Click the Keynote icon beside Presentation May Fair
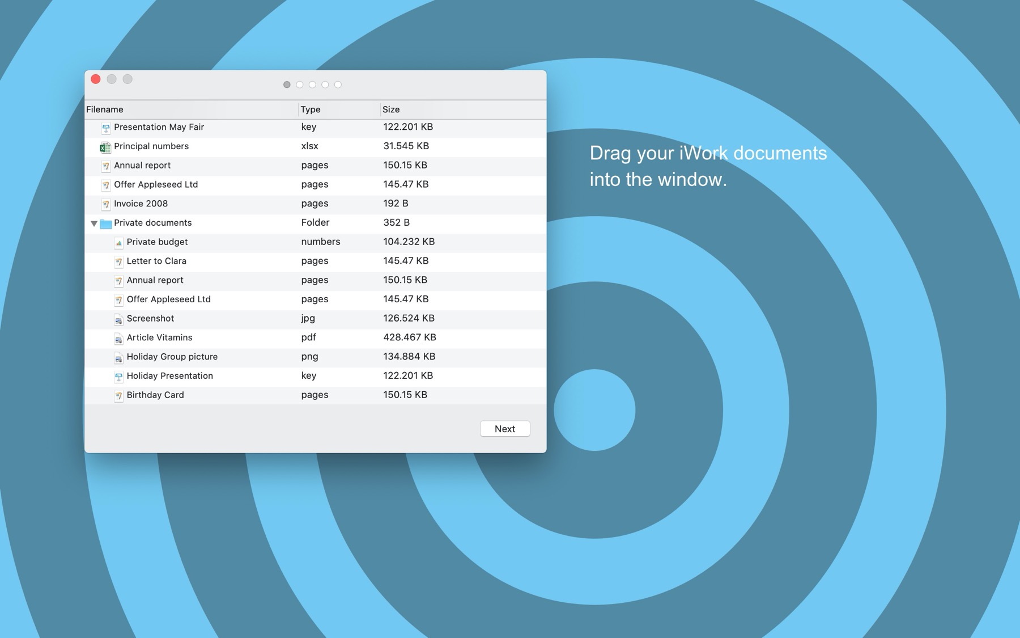The width and height of the screenshot is (1020, 638). click(105, 128)
